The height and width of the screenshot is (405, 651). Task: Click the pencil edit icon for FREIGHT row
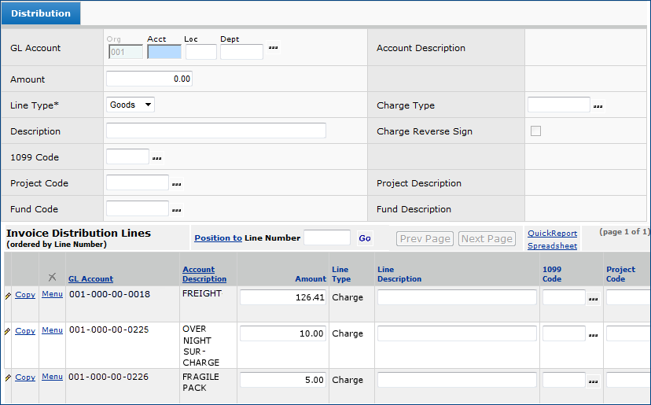click(8, 295)
